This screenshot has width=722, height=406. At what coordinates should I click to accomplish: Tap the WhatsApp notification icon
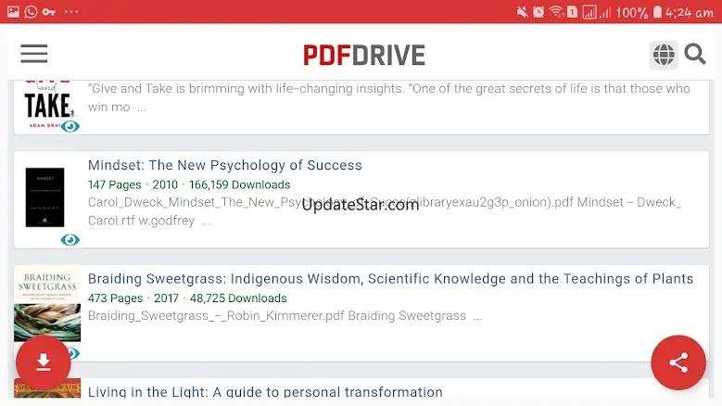click(x=31, y=11)
